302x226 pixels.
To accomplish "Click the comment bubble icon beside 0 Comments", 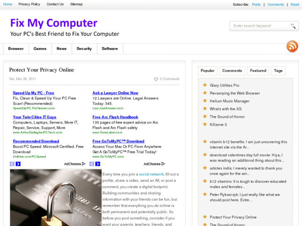I will pyautogui.click(x=156, y=79).
